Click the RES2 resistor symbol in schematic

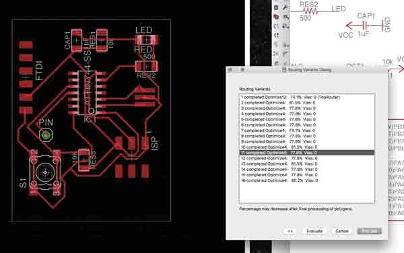click(x=310, y=11)
